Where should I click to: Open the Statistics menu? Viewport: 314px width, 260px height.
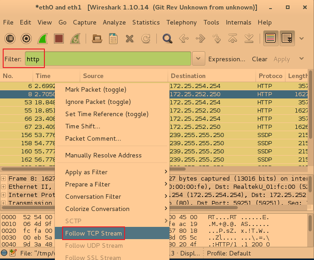pos(146,22)
